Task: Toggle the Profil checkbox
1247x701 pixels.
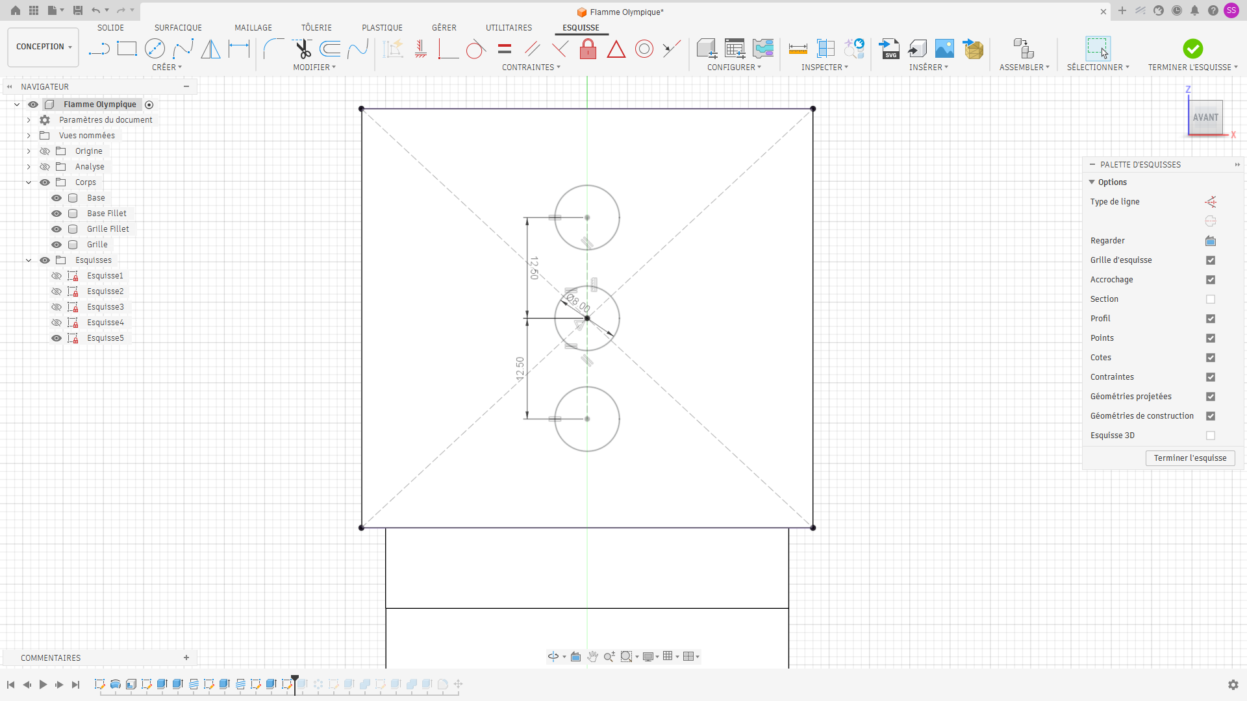Action: point(1211,319)
